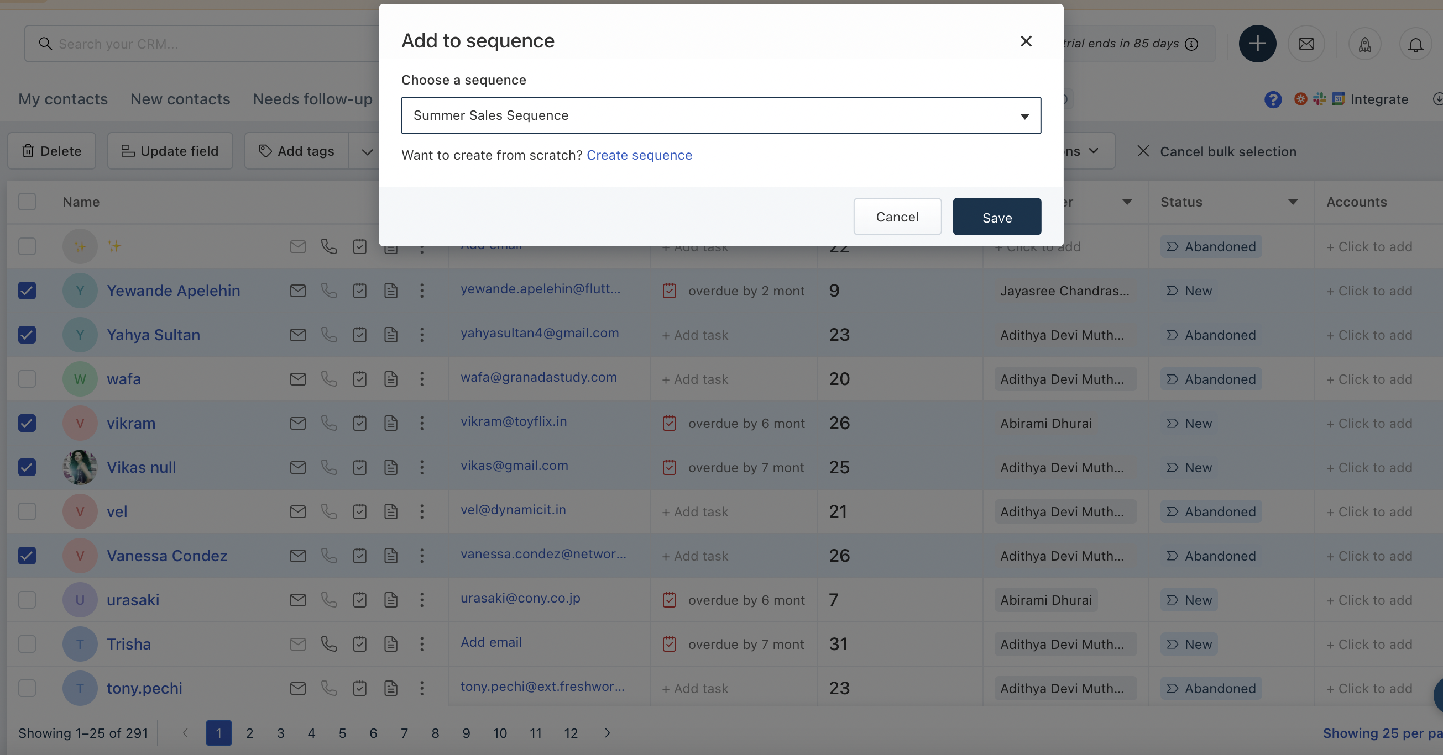Expand the Add tags arrow dropdown

tap(367, 151)
